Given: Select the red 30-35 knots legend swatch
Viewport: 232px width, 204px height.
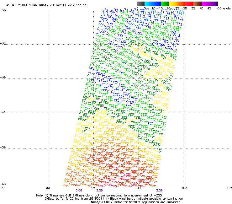Looking at the screenshot, I should pos(189,4).
